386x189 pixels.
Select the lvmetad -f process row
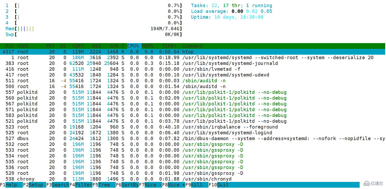(193, 69)
